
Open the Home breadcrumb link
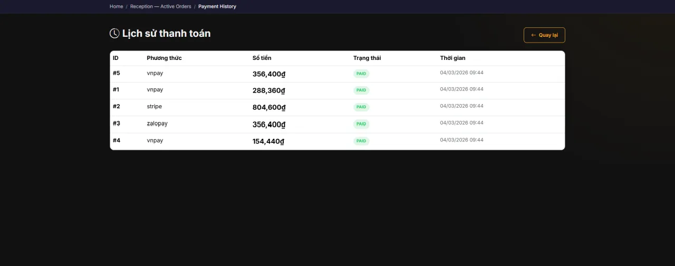pos(116,6)
